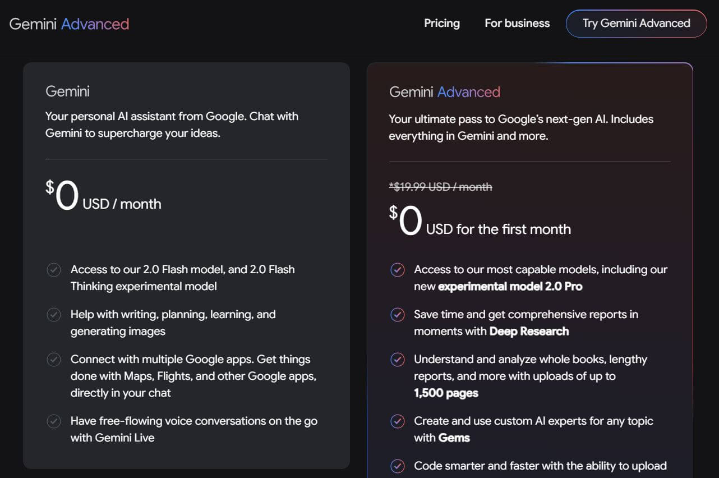
Task: Select the checkmark beside Deep Research feature
Action: (x=398, y=315)
